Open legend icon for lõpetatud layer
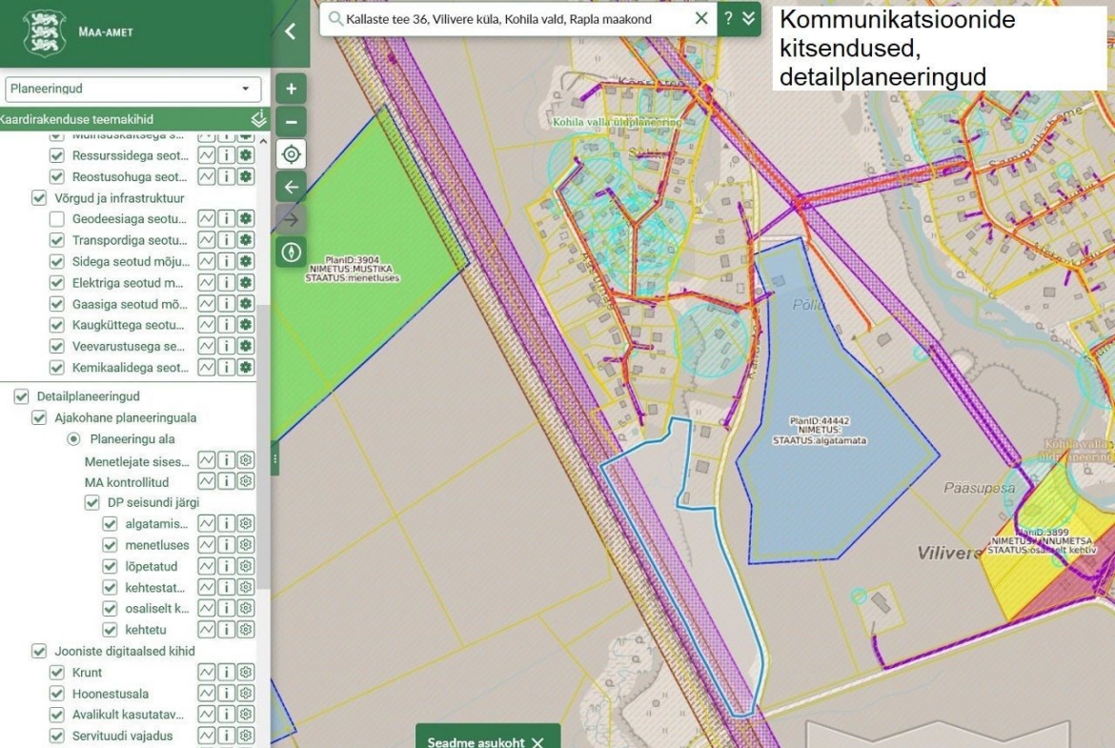The image size is (1115, 748). 206,567
